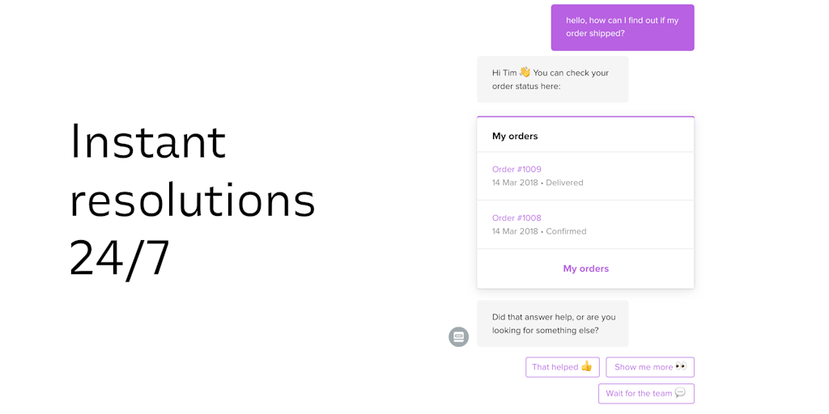The width and height of the screenshot is (829, 414).
Task: Choose the Show me more quick reply
Action: pyautogui.click(x=650, y=367)
